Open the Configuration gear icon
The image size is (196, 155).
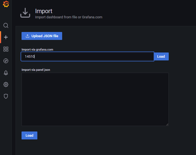(x=6, y=84)
